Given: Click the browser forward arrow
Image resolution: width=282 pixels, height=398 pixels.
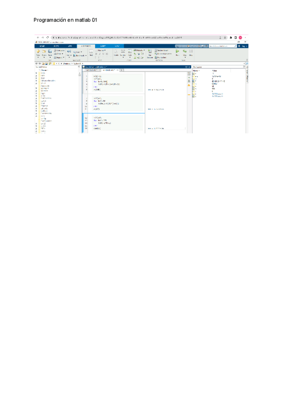Looking at the screenshot, I should pyautogui.click(x=42, y=38).
